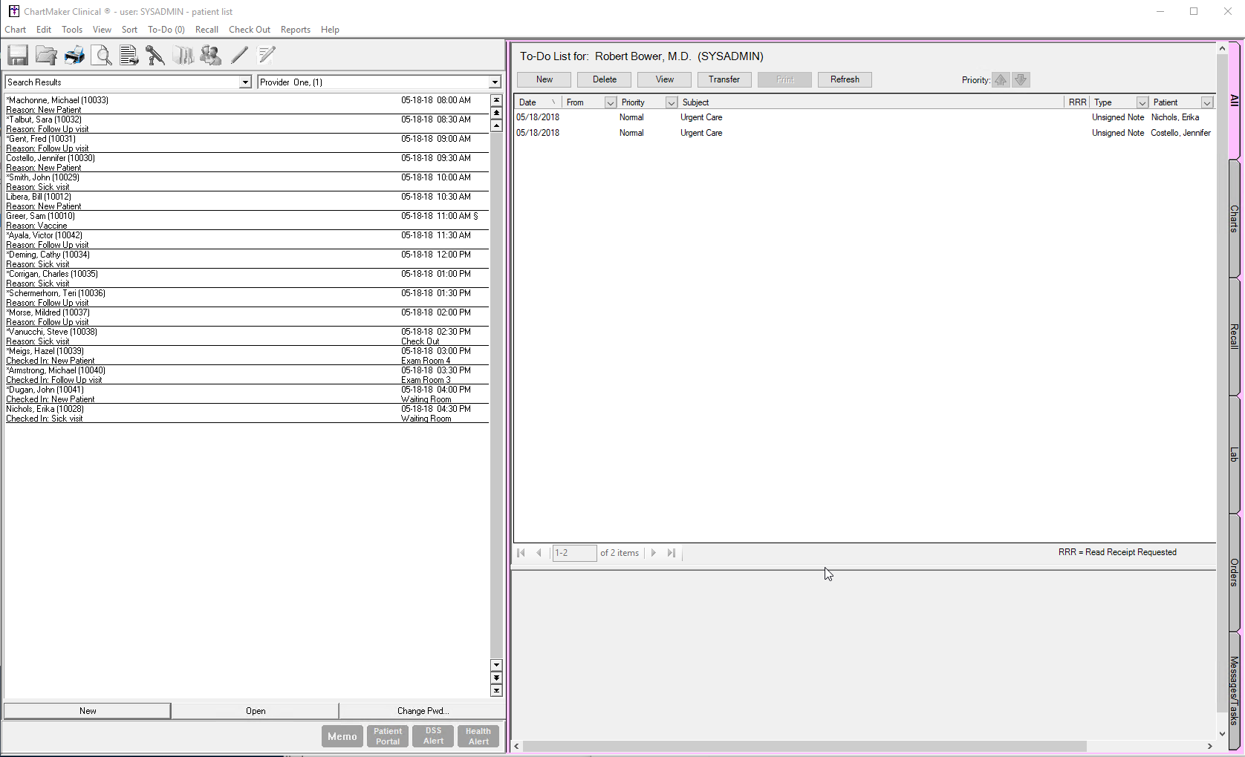The height and width of the screenshot is (757, 1245).
Task: Click the note-with-pencil toolbar icon
Action: [267, 56]
